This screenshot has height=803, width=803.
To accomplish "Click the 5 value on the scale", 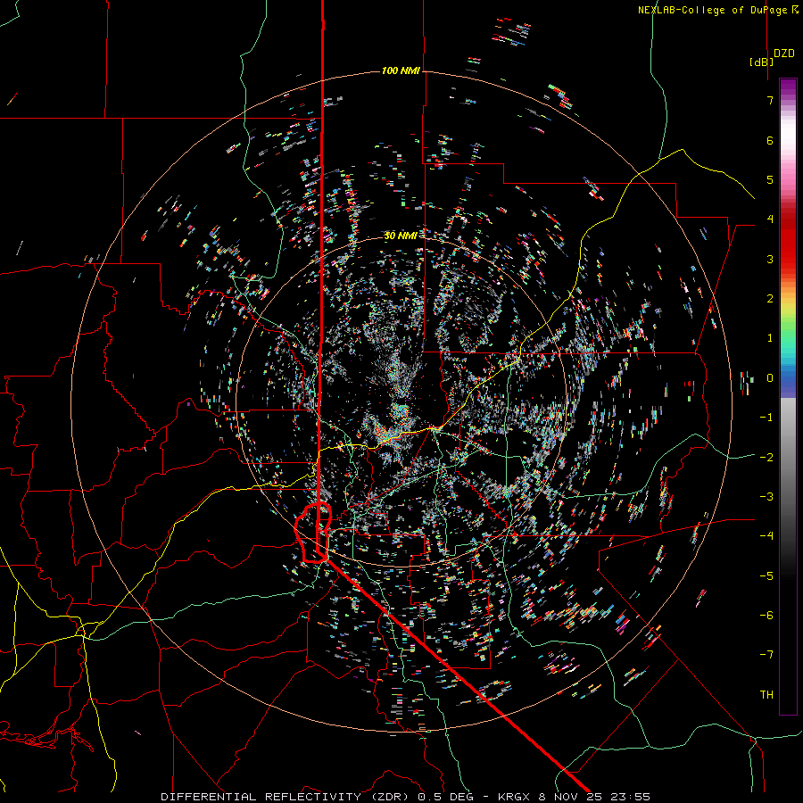I will 770,179.
